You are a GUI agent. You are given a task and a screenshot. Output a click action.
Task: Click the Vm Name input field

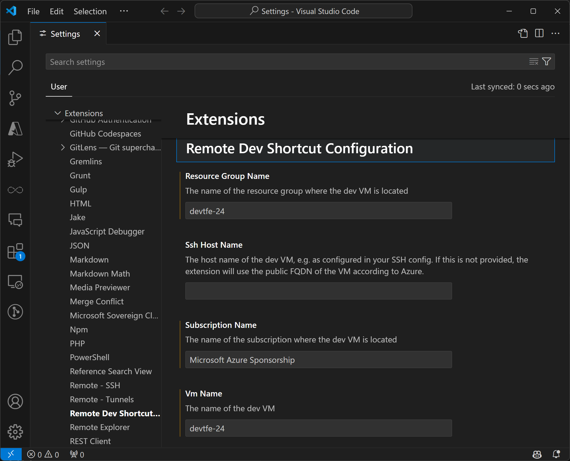(x=318, y=428)
